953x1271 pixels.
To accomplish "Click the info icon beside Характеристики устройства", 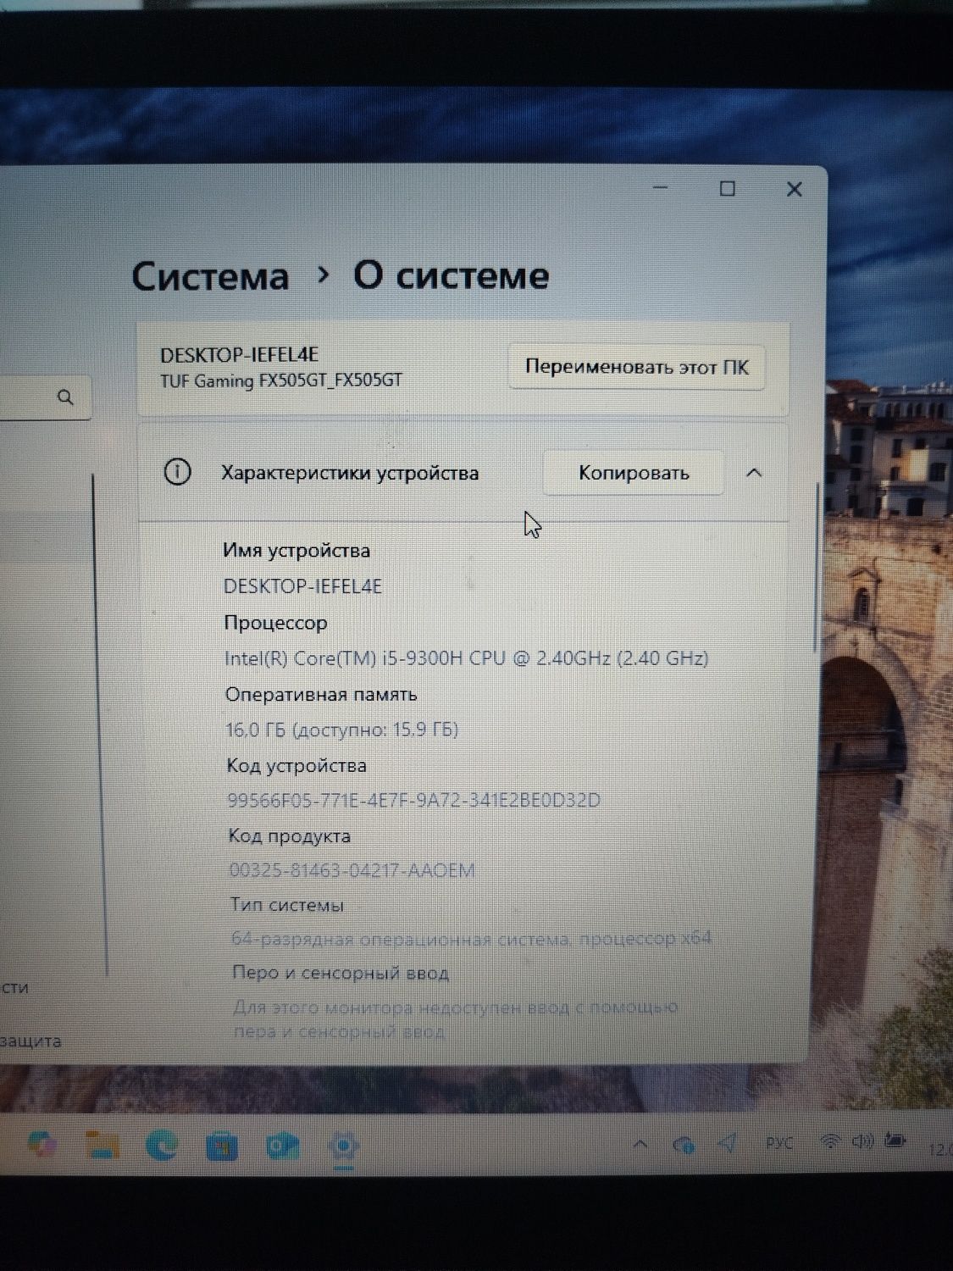I will pos(177,472).
